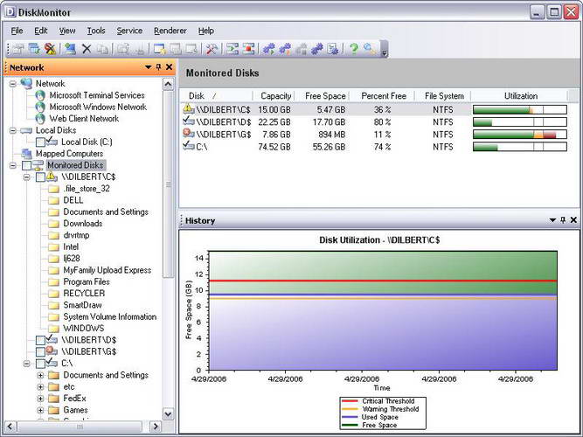Click the Mapped Computers icon in tree

[x=25, y=153]
